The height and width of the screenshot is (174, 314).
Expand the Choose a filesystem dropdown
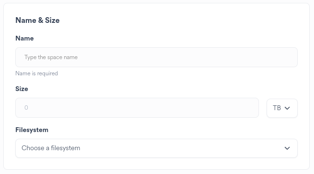[x=157, y=148]
